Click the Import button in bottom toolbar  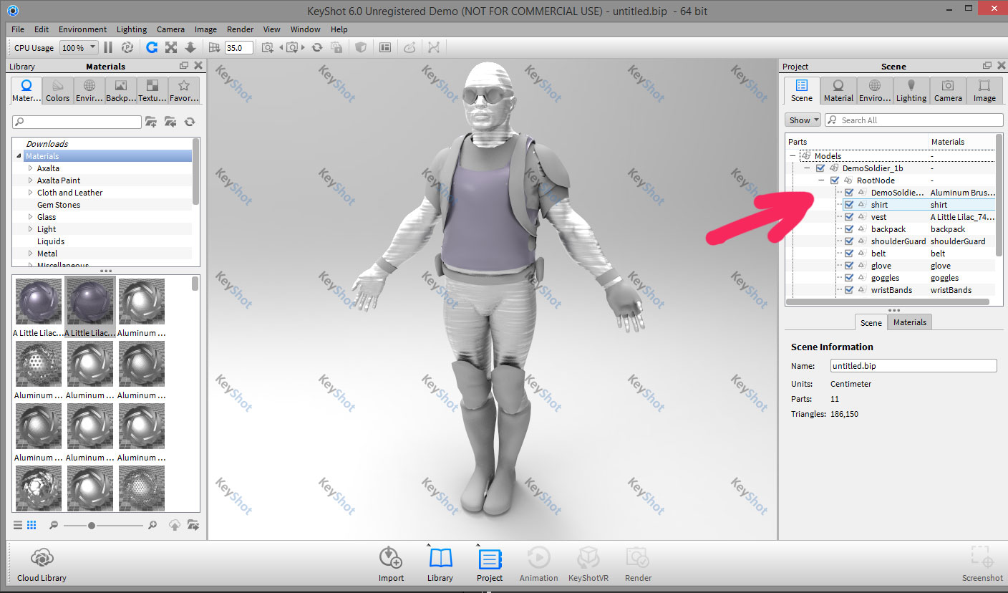(391, 564)
